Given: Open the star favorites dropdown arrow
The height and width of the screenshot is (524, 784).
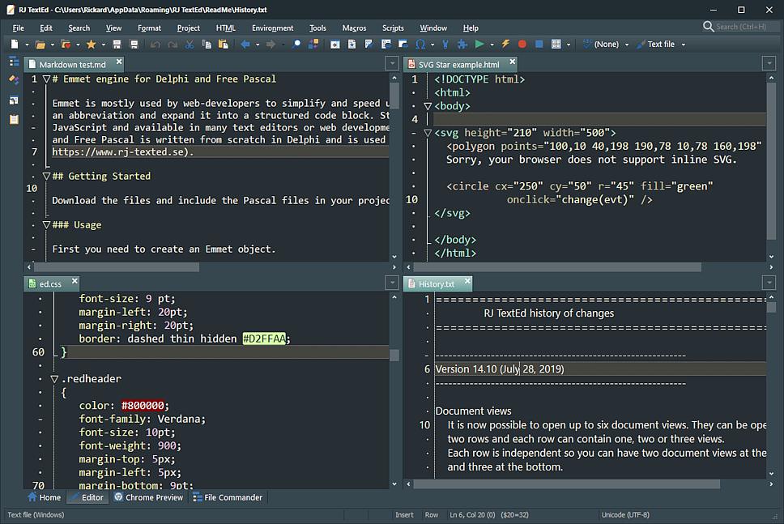Looking at the screenshot, I should click(104, 45).
